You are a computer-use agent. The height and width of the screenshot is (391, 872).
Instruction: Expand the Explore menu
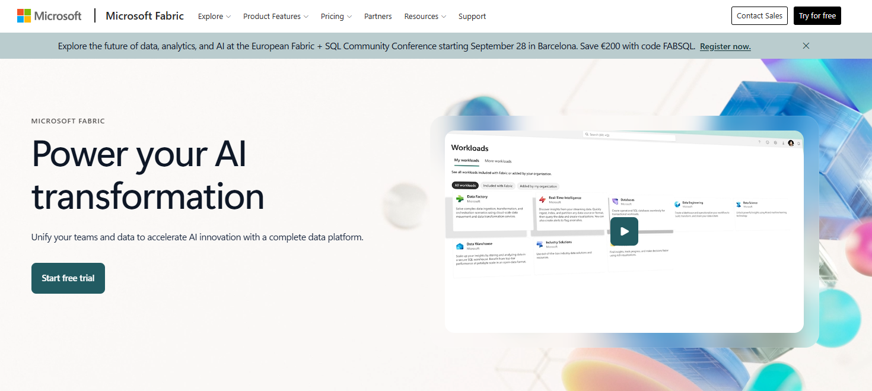(214, 16)
